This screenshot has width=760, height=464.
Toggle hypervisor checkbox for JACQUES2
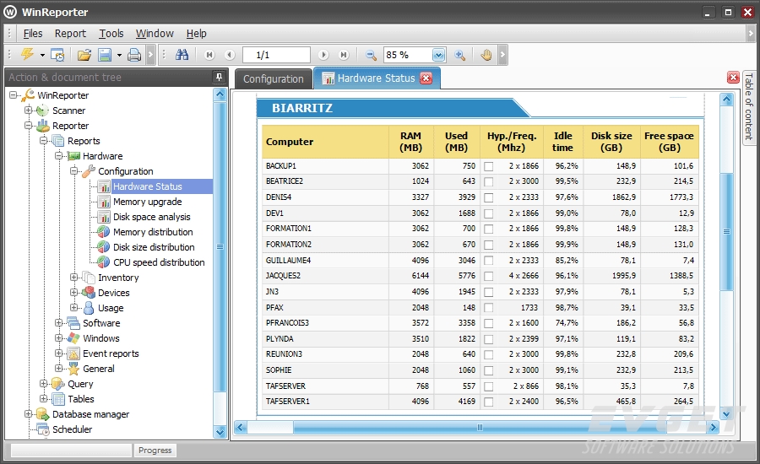[x=489, y=276]
